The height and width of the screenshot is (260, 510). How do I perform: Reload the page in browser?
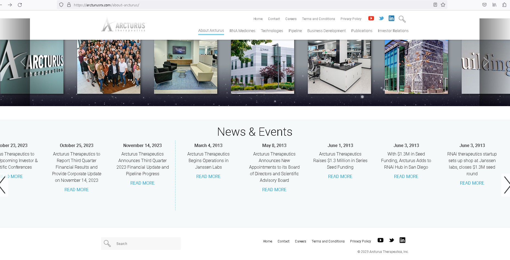click(x=20, y=5)
